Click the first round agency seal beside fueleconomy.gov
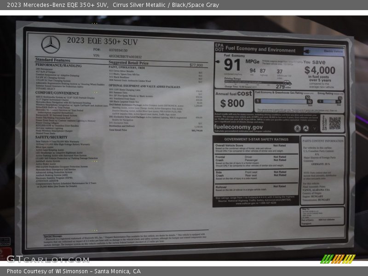Viewport: 368px width, 276px height. click(x=297, y=128)
